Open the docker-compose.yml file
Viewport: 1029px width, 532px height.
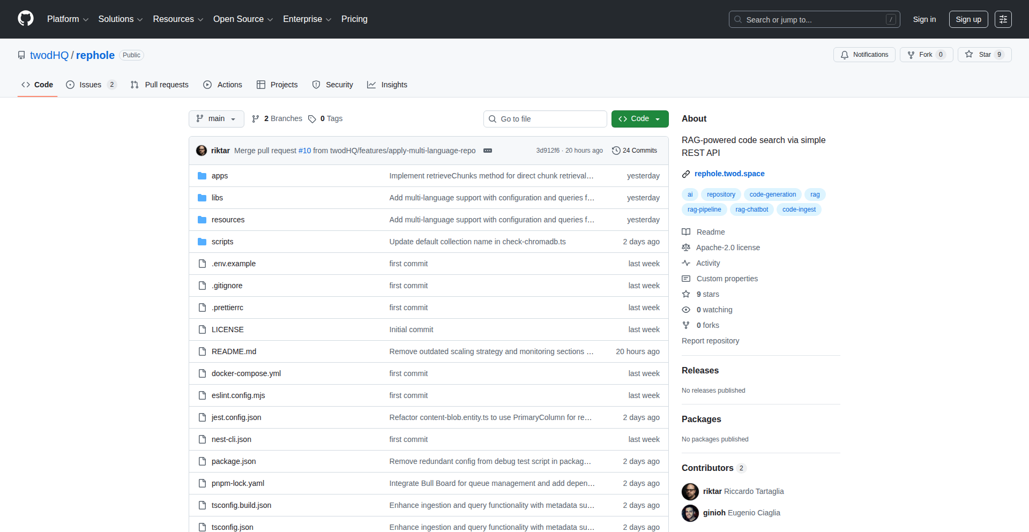pos(246,373)
